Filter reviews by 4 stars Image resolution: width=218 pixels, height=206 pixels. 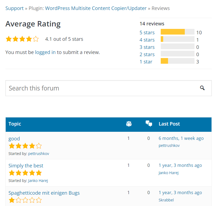click(147, 40)
